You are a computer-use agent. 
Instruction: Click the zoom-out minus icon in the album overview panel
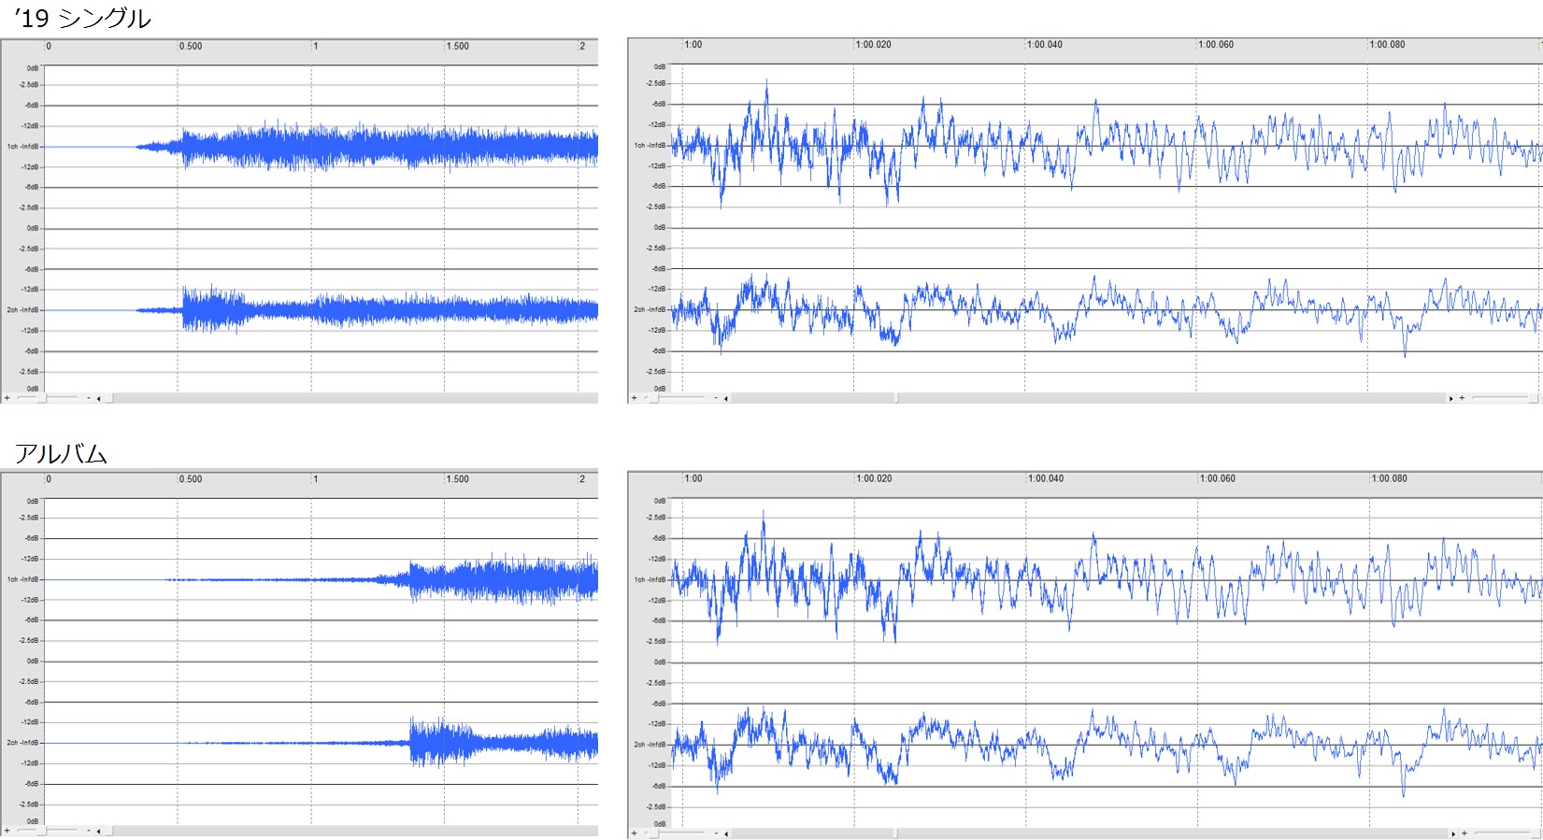click(x=89, y=830)
